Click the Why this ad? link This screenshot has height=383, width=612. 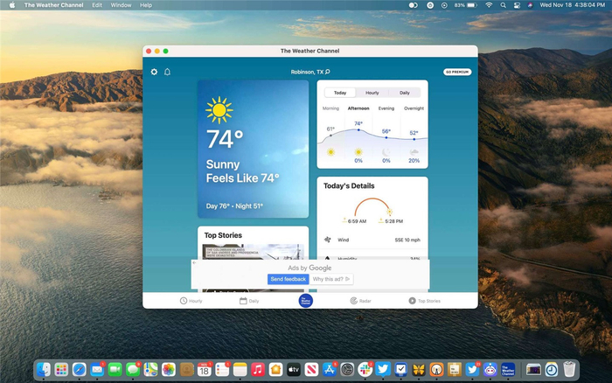point(331,279)
